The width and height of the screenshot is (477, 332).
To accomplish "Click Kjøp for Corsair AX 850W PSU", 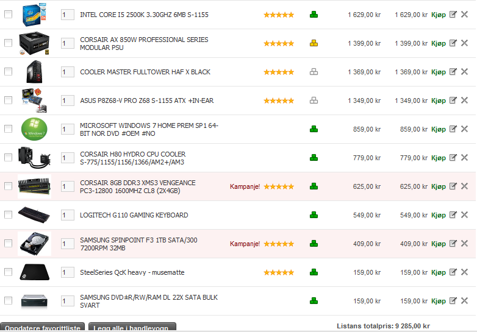I will pyautogui.click(x=439, y=43).
